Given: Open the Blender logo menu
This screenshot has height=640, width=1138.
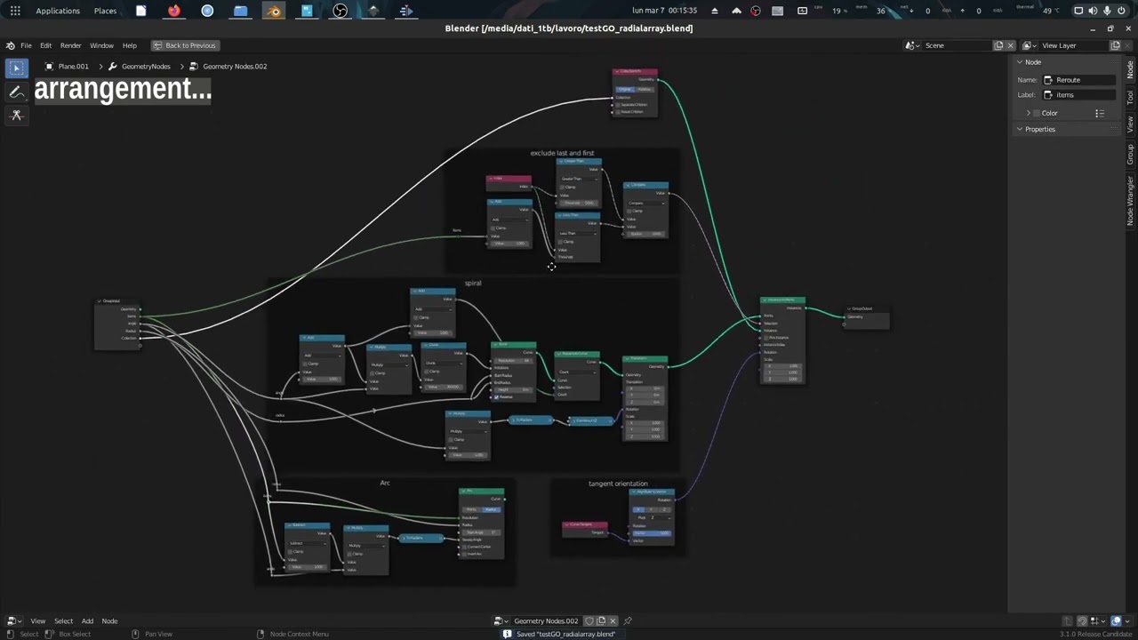Looking at the screenshot, I should tap(10, 45).
